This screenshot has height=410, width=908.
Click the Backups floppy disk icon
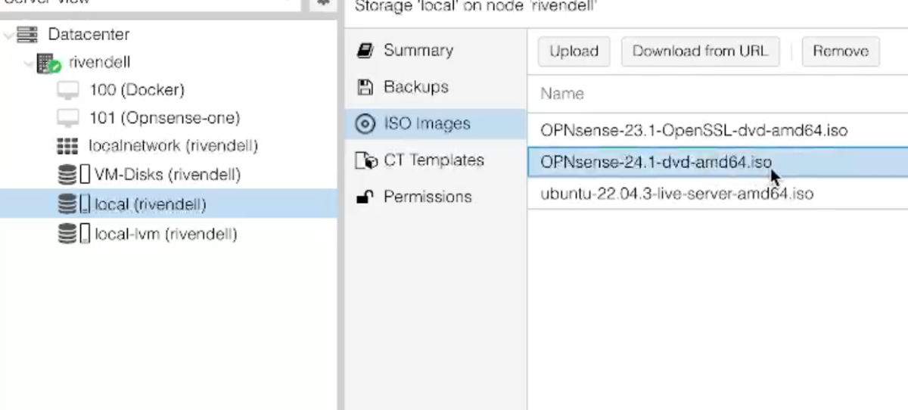pyautogui.click(x=365, y=87)
